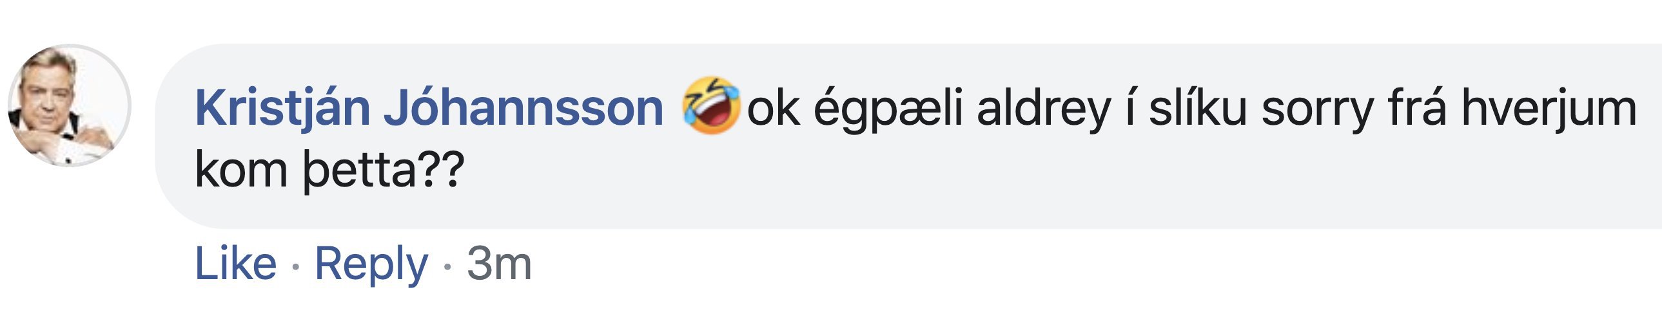The image size is (1662, 310).
Task: Open the 3m comment timestamp
Action: [x=500, y=264]
